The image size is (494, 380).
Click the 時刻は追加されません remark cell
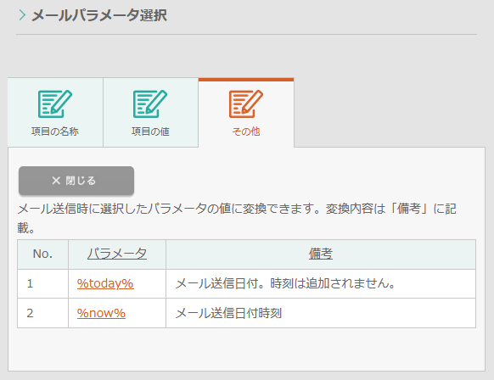tap(321, 283)
